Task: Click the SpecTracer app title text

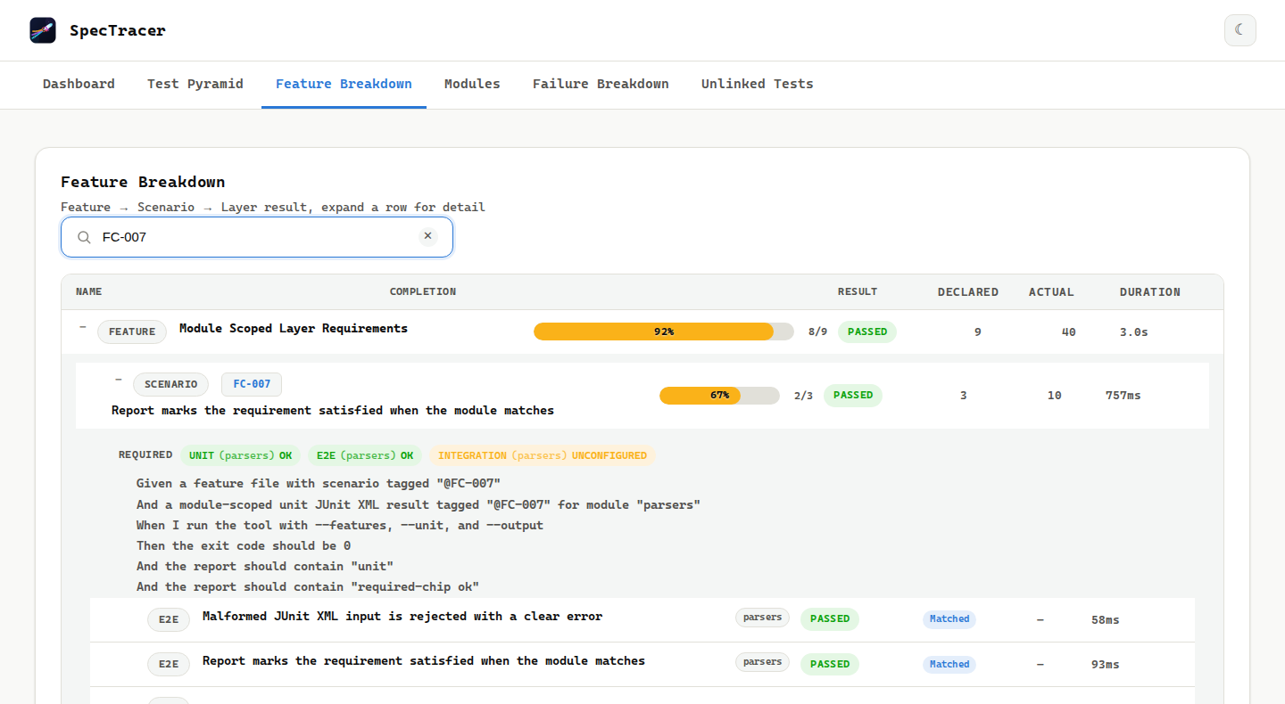Action: [x=118, y=30]
